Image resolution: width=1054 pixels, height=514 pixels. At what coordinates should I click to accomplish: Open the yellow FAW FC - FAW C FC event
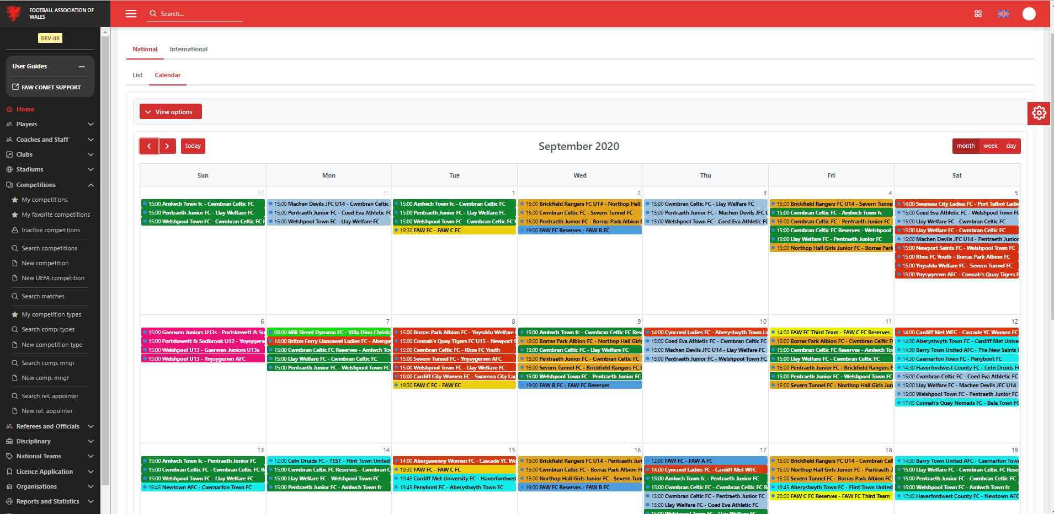(x=454, y=231)
